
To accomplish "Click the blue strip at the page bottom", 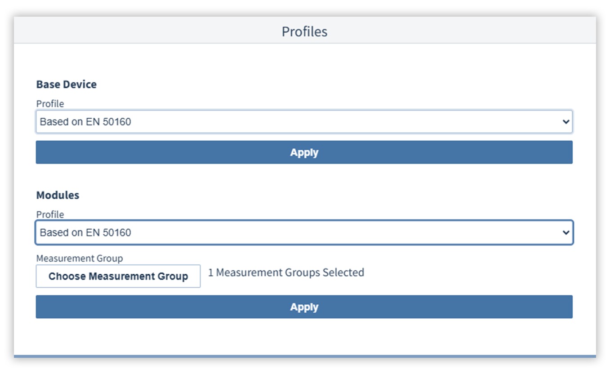I will (305, 356).
